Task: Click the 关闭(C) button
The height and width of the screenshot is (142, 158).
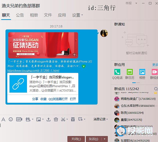Action: [76, 139]
